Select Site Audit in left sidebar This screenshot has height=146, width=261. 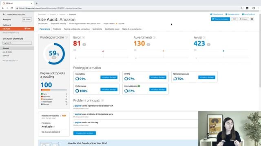17,29
